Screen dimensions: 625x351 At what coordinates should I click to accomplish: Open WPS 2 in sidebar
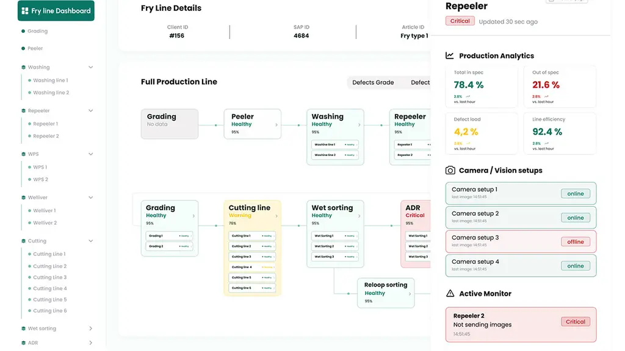[41, 180]
